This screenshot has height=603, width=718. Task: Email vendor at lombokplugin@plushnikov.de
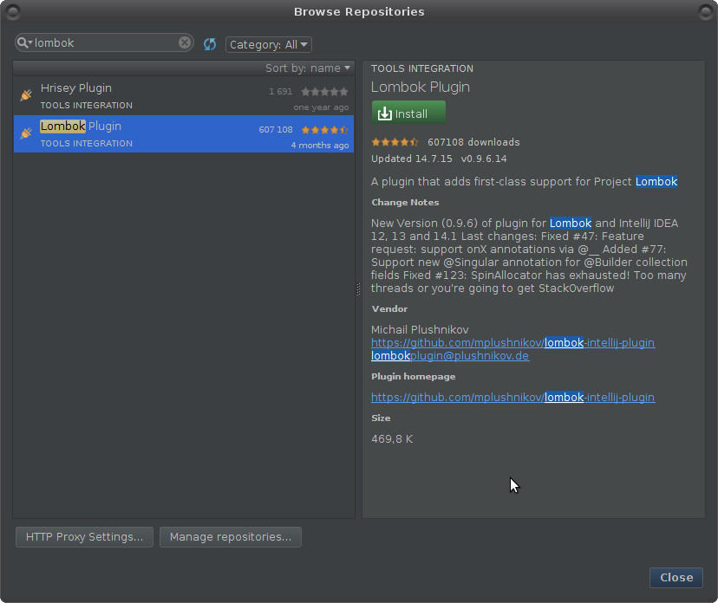click(449, 355)
